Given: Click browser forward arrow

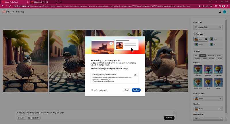Looking at the screenshot, I should click(x=6, y=6).
